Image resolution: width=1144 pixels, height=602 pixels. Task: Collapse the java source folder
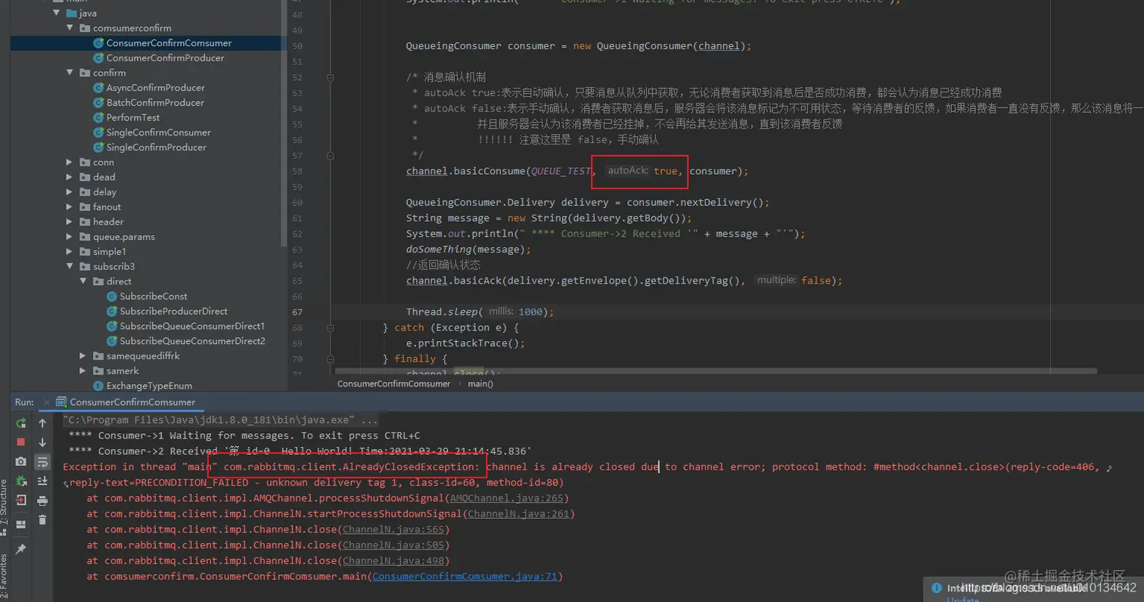(56, 14)
